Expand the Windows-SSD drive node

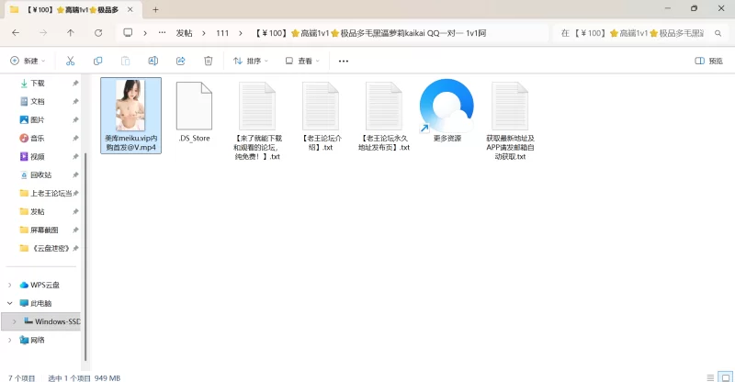click(x=14, y=321)
